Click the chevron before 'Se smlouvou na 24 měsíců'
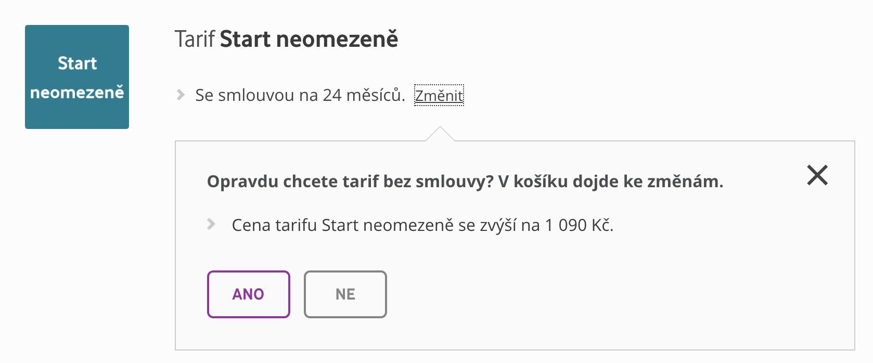The width and height of the screenshot is (873, 363). coord(180,95)
